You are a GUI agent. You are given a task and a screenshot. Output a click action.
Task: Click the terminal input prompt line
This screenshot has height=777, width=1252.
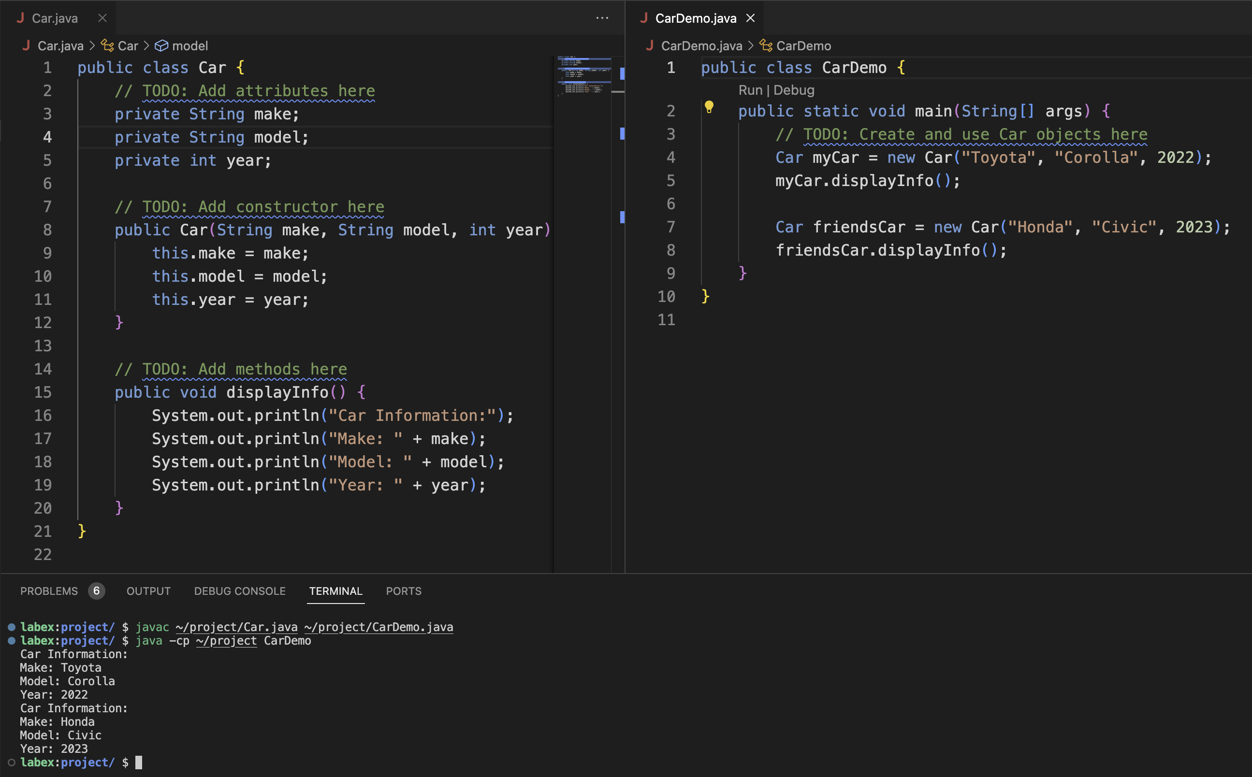139,762
